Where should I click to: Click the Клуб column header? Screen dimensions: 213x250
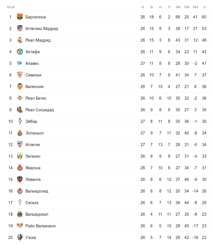[11, 7]
